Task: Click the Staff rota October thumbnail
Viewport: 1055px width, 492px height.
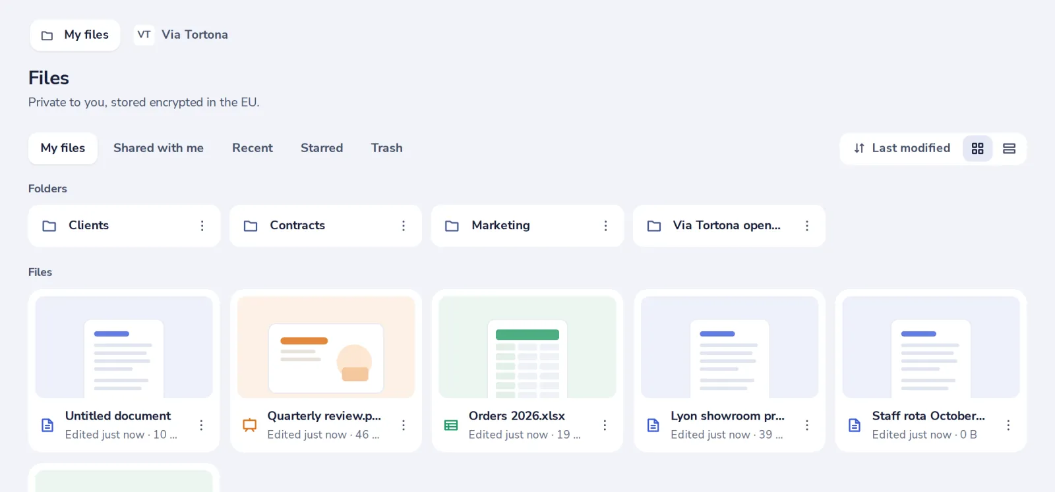Action: (931, 347)
